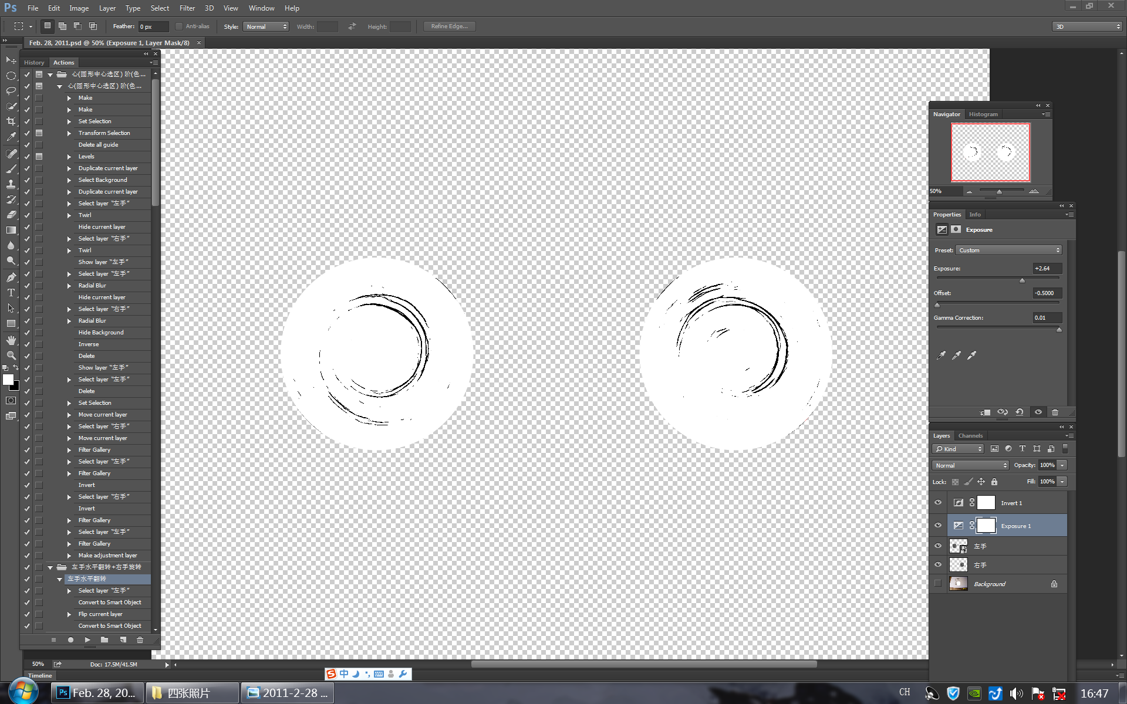Expand the Levels action step

click(69, 157)
